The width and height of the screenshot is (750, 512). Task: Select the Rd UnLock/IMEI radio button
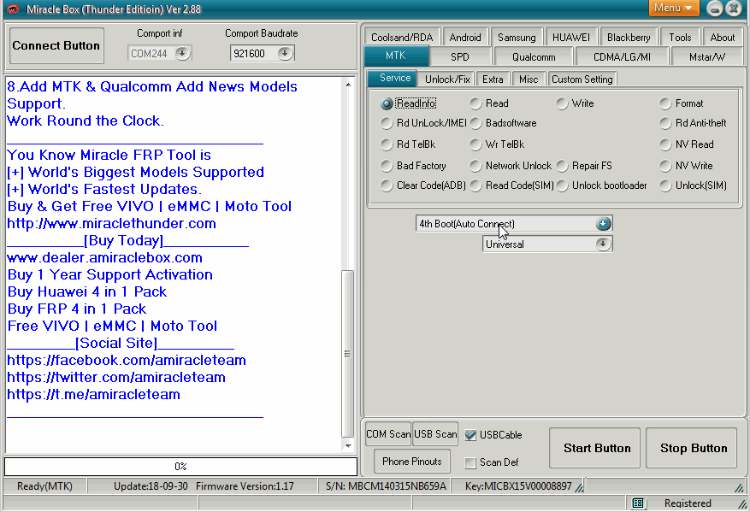387,123
